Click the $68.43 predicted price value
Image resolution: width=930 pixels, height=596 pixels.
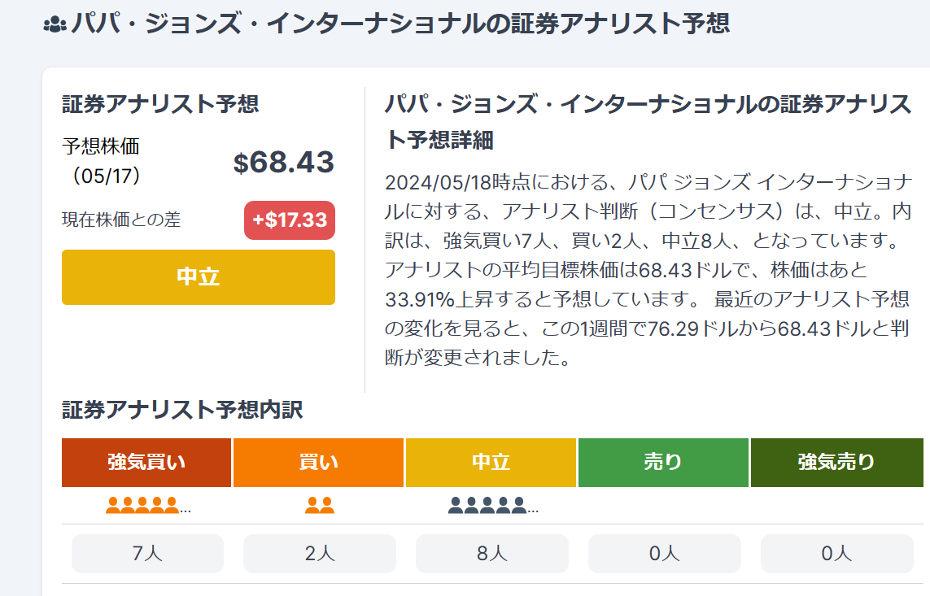[x=283, y=163]
